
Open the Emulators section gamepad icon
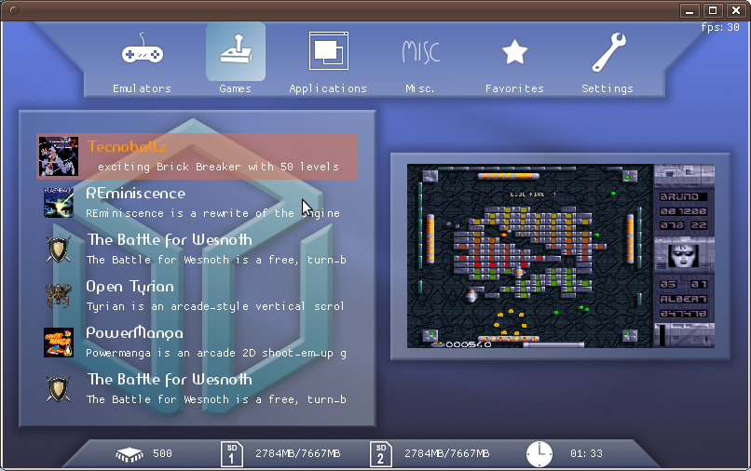click(142, 52)
